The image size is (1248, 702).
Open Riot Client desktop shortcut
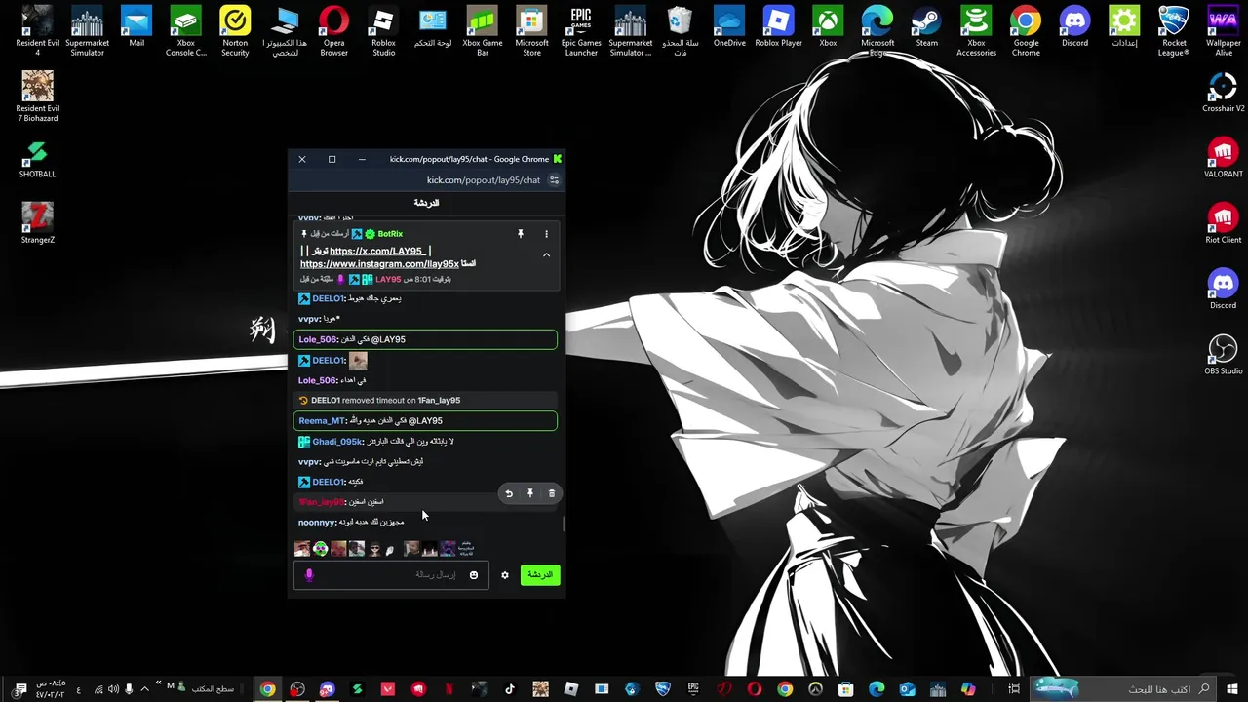click(1223, 224)
